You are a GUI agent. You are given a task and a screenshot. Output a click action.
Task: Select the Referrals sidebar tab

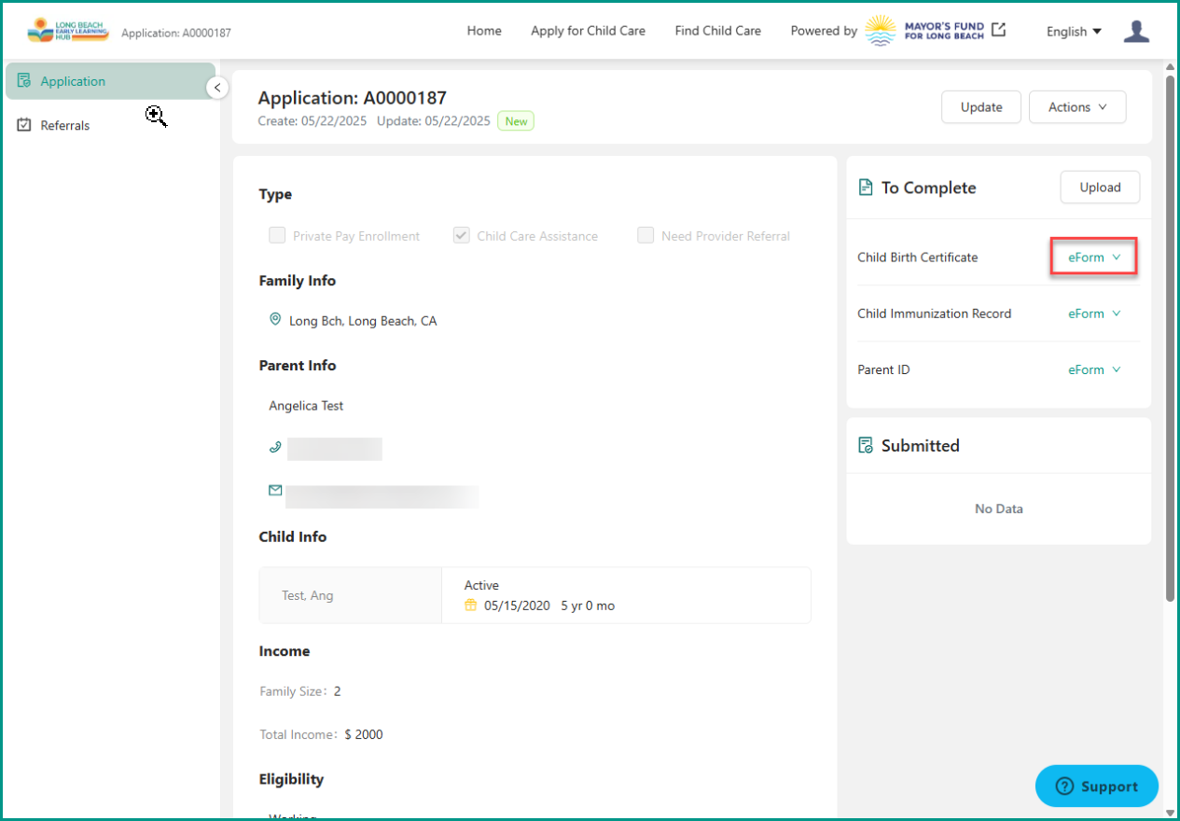pyautogui.click(x=110, y=125)
